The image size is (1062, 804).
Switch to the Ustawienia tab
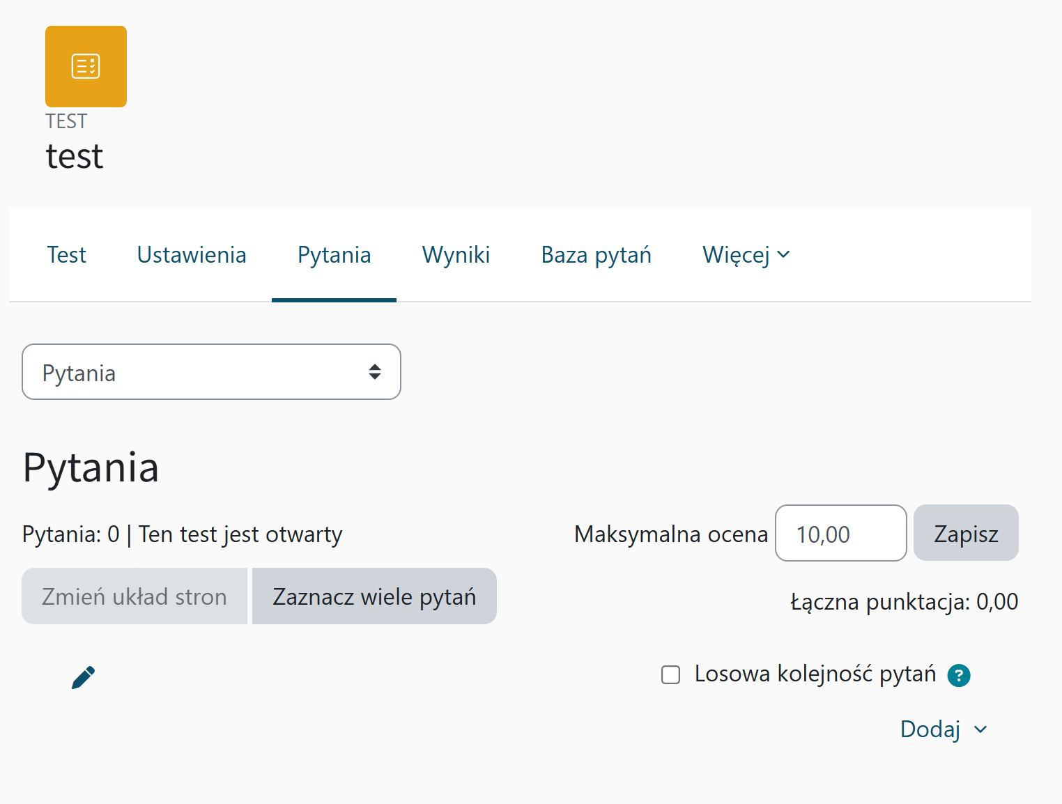click(192, 254)
